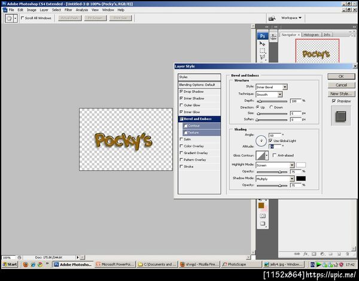
Task: Open the Filter menu
Action: (x=68, y=10)
